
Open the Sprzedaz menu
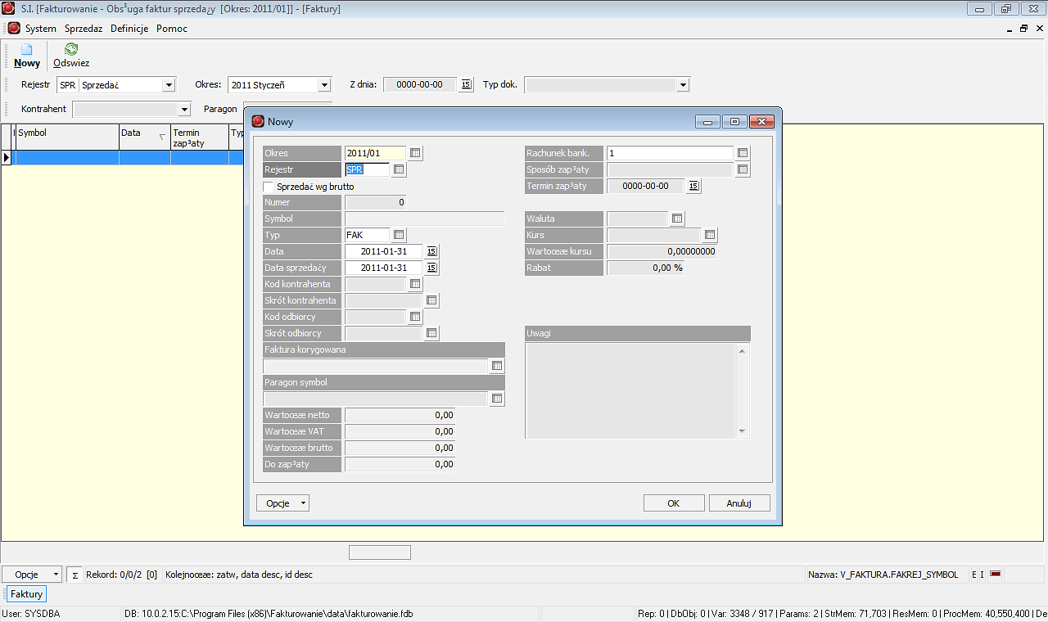[x=84, y=29]
